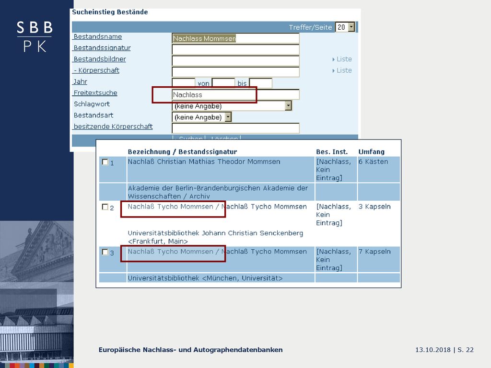Viewport: 491px width, 368px height.
Task: Open the Liste link for Körperschaft
Action: [342, 70]
